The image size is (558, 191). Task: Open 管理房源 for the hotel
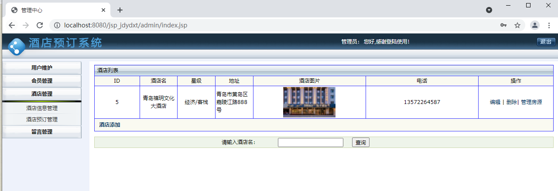click(531, 102)
